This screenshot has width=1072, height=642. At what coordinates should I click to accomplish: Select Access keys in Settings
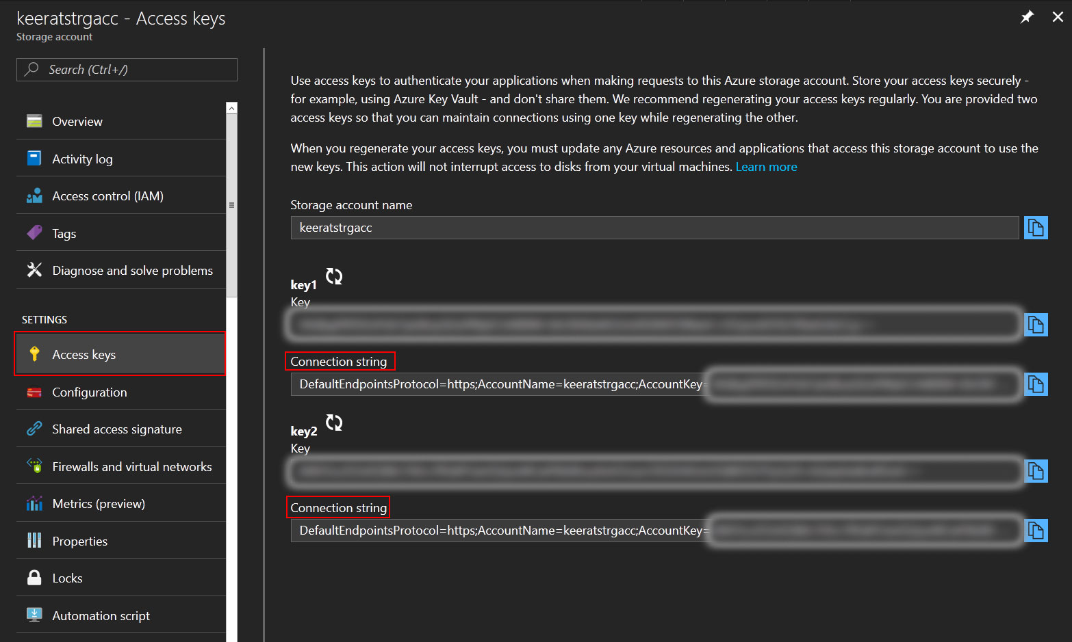(x=120, y=354)
